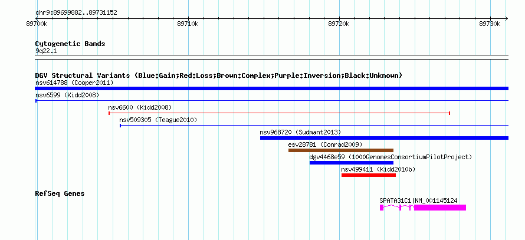The image size is (525, 240).
Task: Click the left arrowhead of the ruler
Action: (x=37, y=18)
